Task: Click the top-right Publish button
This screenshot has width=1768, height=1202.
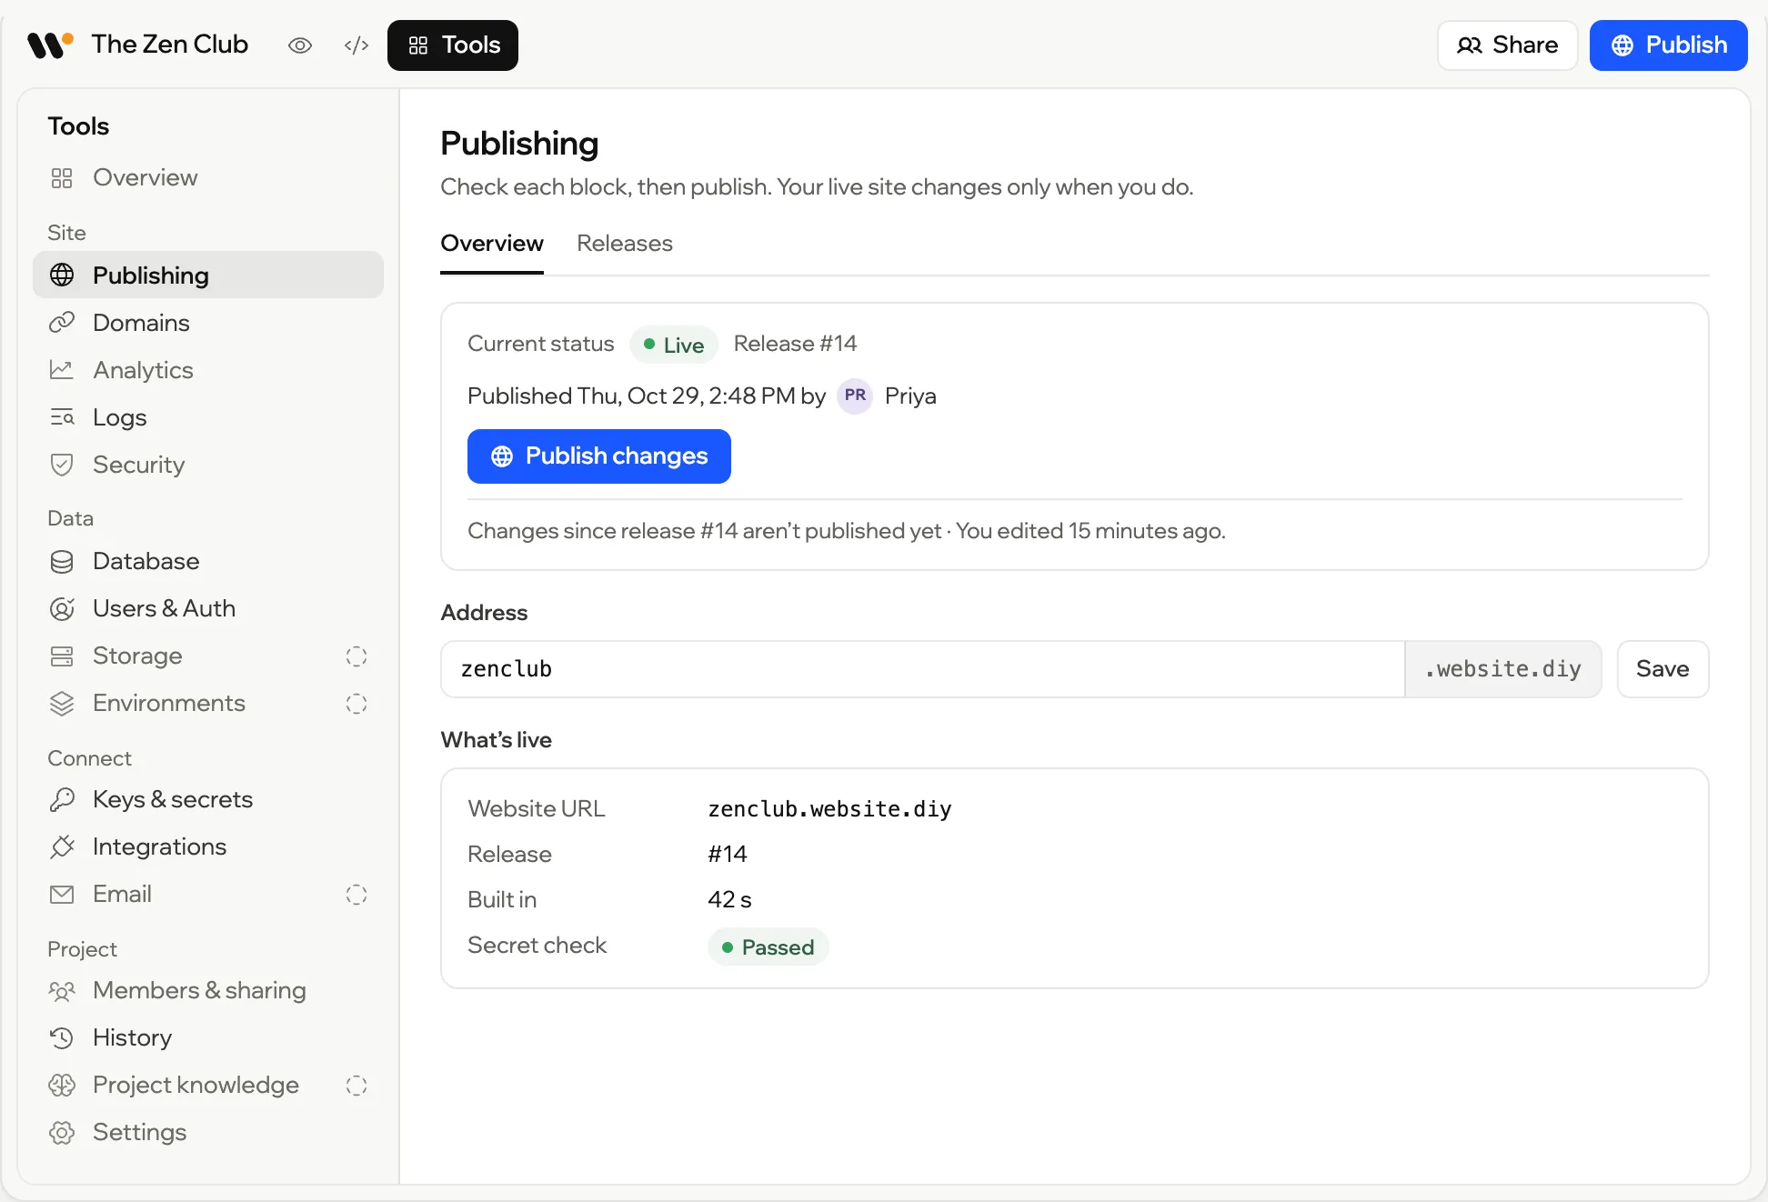Action: click(1668, 45)
